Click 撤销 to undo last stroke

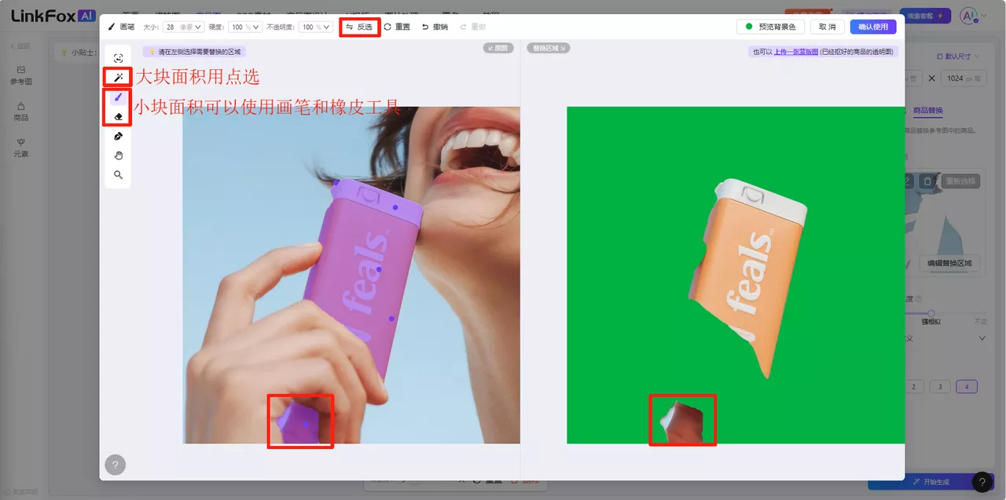435,27
